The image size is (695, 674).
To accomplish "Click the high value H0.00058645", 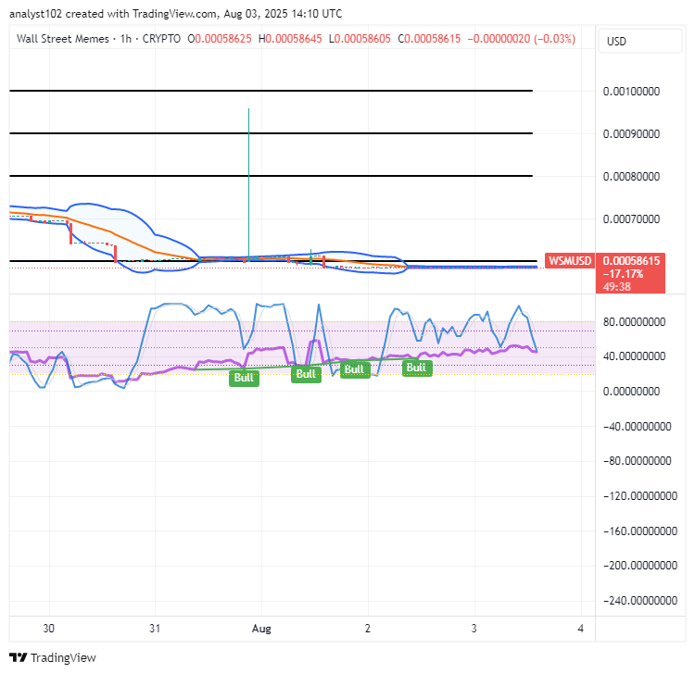I will (x=290, y=39).
